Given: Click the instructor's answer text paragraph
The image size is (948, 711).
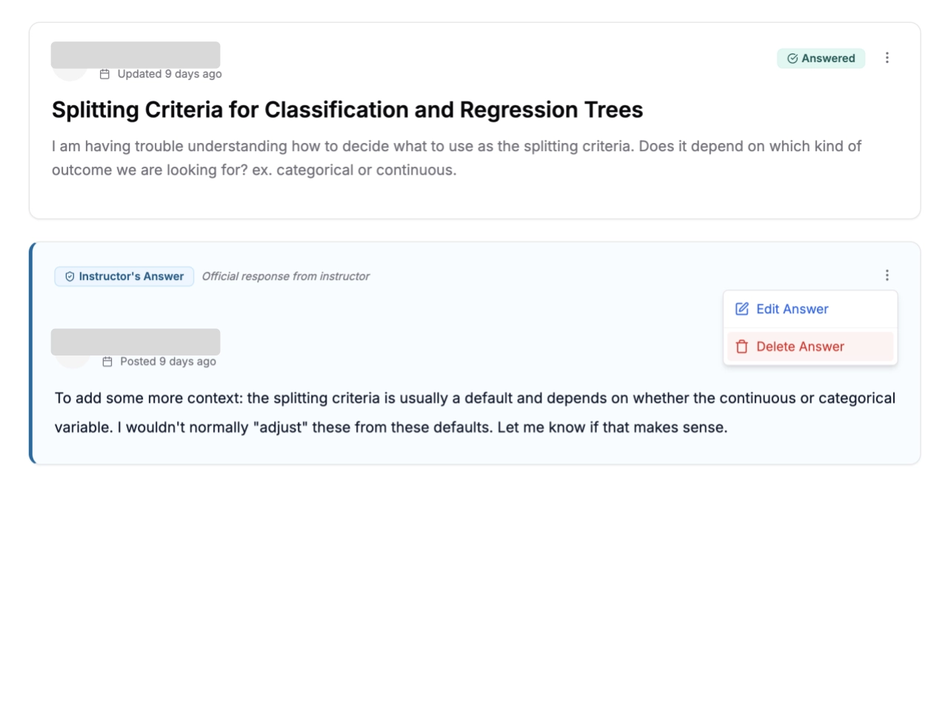Looking at the screenshot, I should (475, 413).
